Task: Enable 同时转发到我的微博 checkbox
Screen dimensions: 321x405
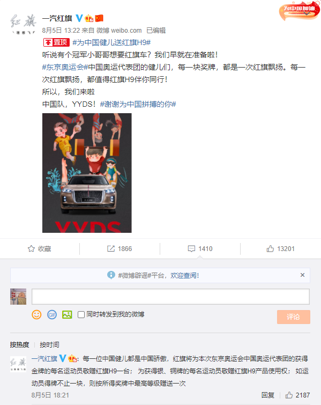Action: pos(81,314)
